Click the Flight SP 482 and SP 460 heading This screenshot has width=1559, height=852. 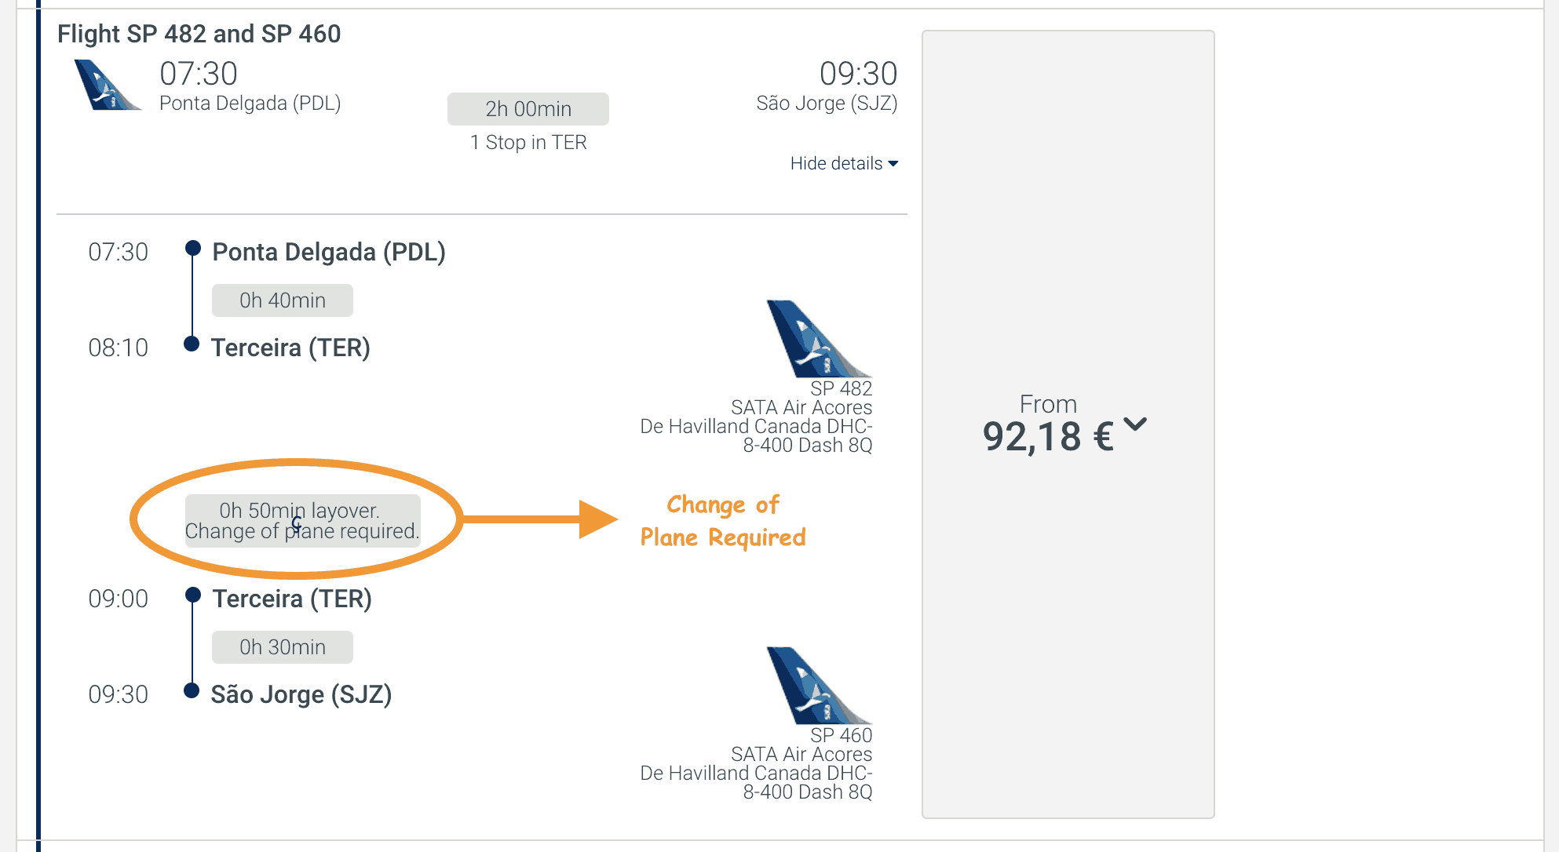click(x=199, y=34)
